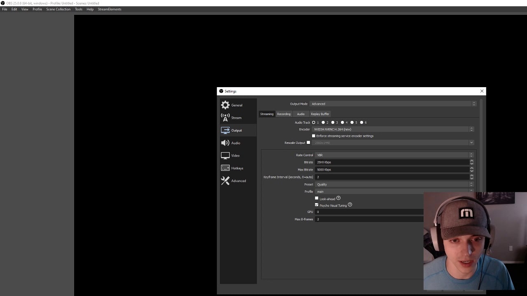The width and height of the screenshot is (527, 296).
Task: Close the Settings dialog
Action: (x=482, y=91)
